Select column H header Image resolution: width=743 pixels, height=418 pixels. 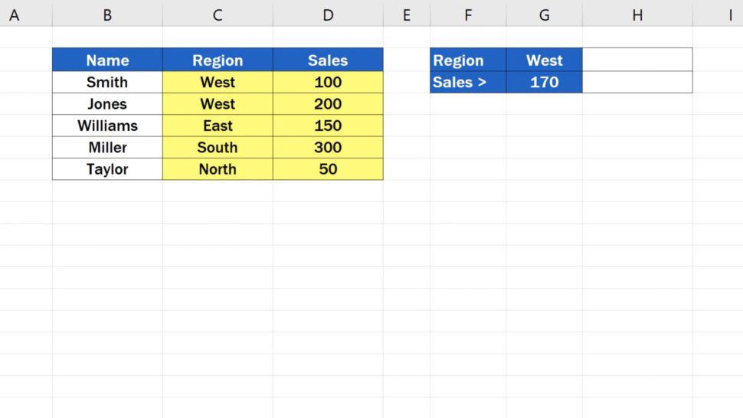637,15
